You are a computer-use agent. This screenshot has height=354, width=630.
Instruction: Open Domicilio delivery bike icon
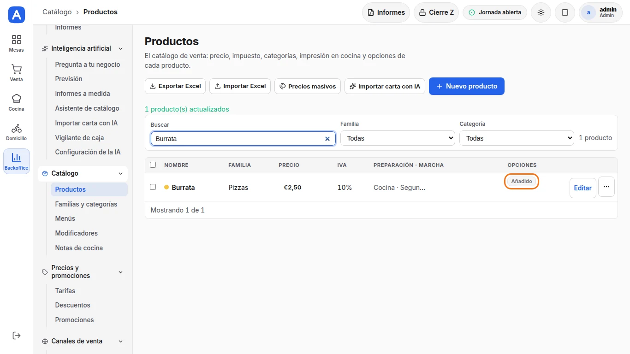(17, 128)
